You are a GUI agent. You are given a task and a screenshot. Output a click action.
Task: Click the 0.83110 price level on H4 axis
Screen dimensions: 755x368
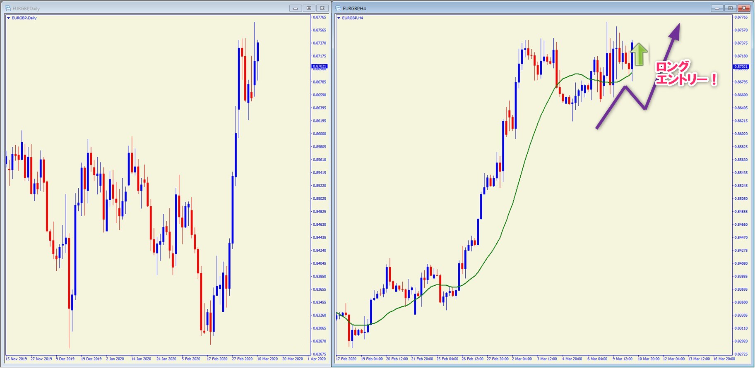coord(741,328)
